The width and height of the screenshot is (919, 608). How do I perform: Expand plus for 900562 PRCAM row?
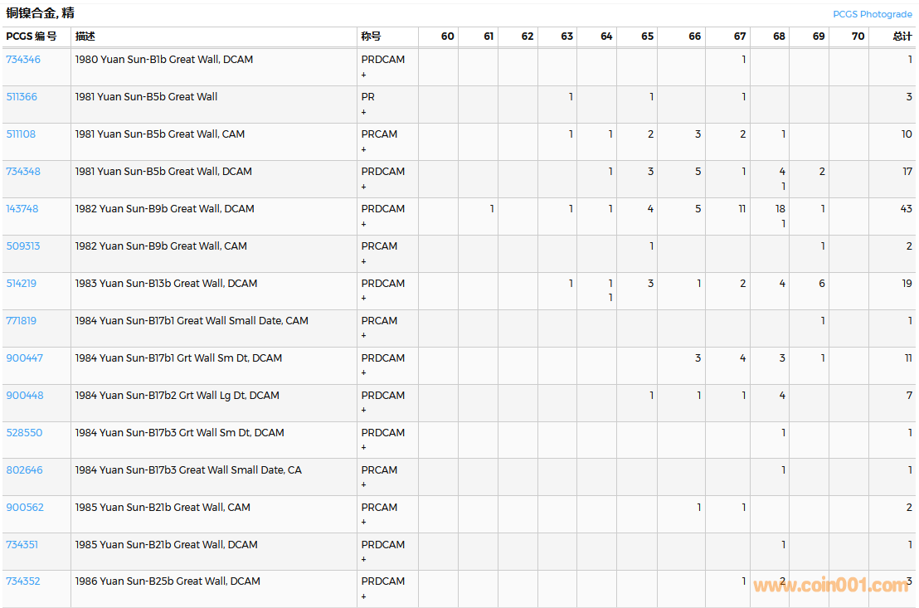tap(363, 523)
